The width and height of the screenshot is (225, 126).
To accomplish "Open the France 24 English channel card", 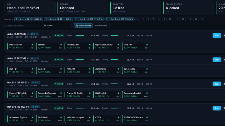I will pos(21,95).
